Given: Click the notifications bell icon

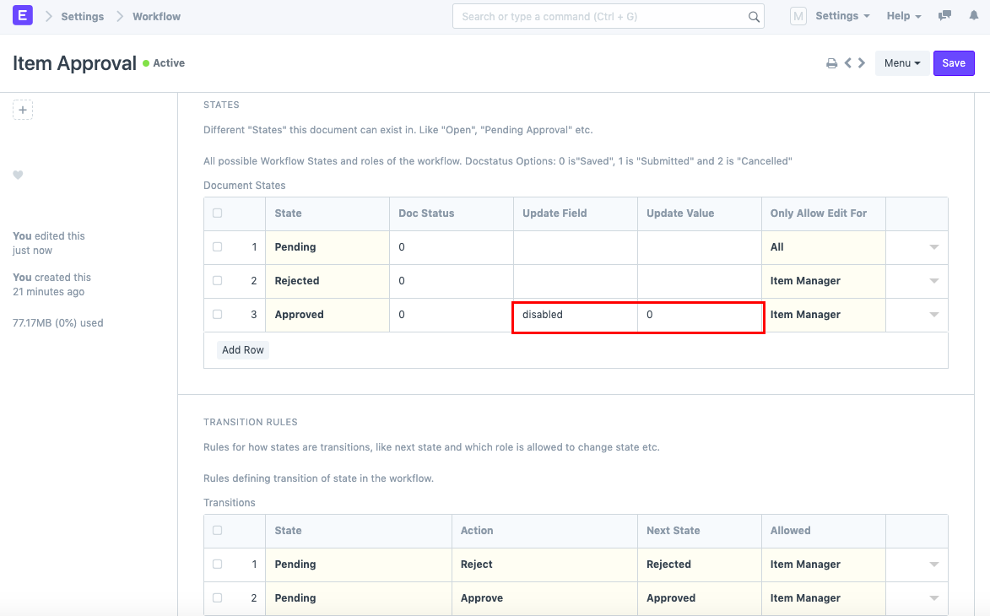Looking at the screenshot, I should [x=970, y=16].
